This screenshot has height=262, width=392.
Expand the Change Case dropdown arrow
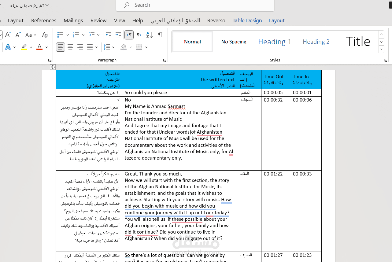35,35
